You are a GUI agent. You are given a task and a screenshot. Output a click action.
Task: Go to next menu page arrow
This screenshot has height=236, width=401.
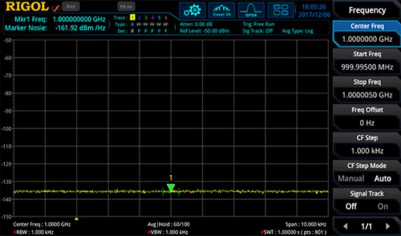(388, 226)
